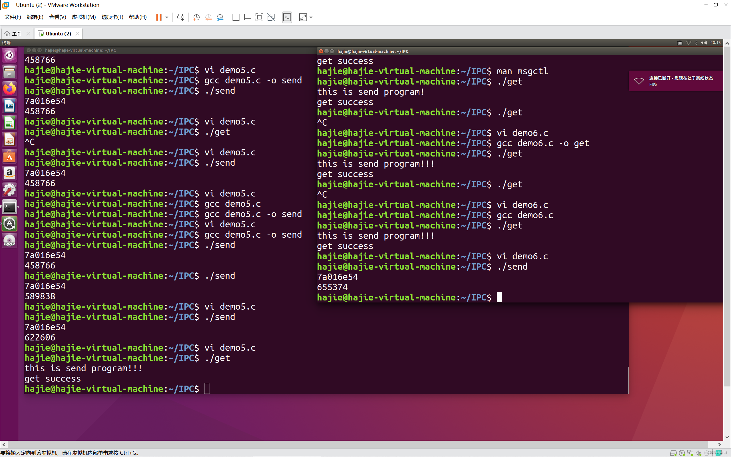The height and width of the screenshot is (457, 731).
Task: Open the Bluetooth indicator in Ubuntu panel
Action: 696,43
